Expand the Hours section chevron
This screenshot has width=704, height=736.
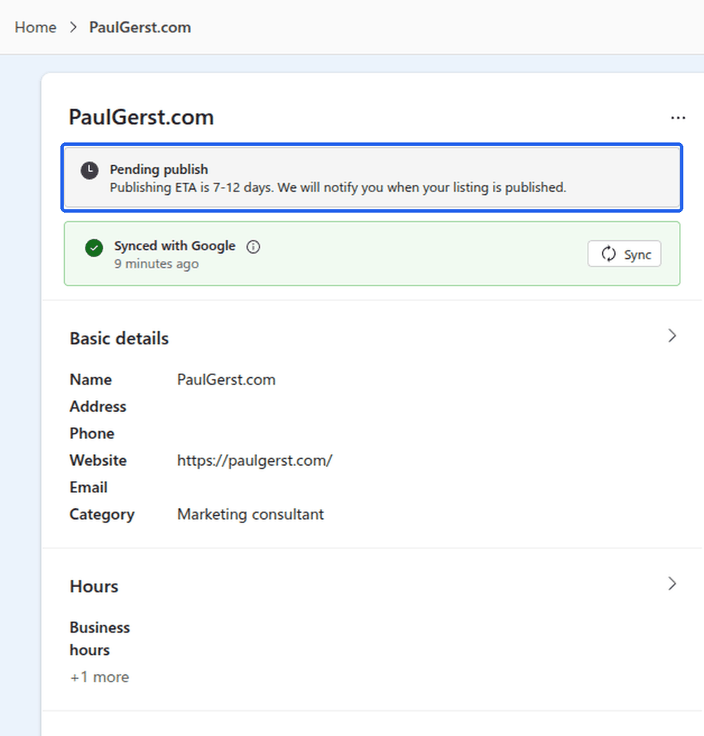point(672,584)
